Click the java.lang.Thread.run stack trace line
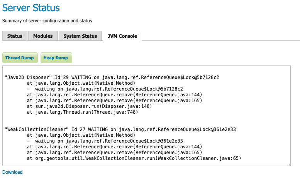300x178 pixels. coord(82,112)
